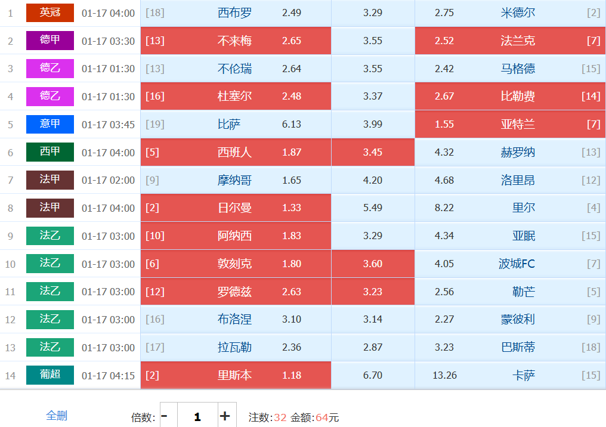Click the 倍数 multiplier input field
This screenshot has width=606, height=427.
[x=197, y=416]
